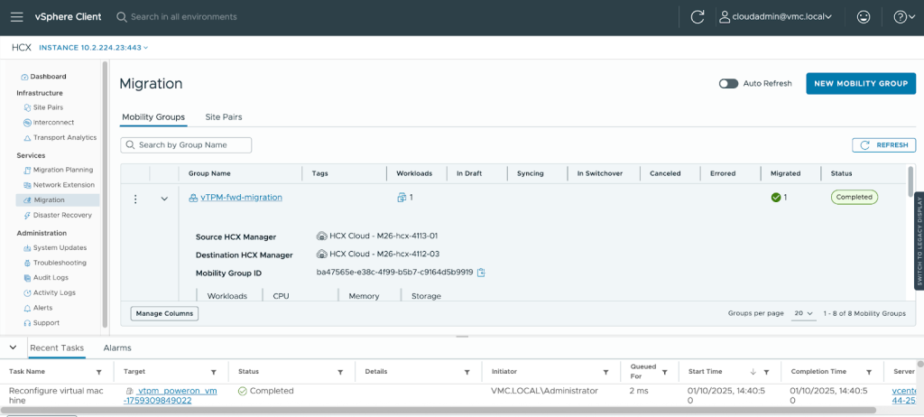Collapse the vTPM-fwd-migration group row
924x417 pixels.
(164, 199)
